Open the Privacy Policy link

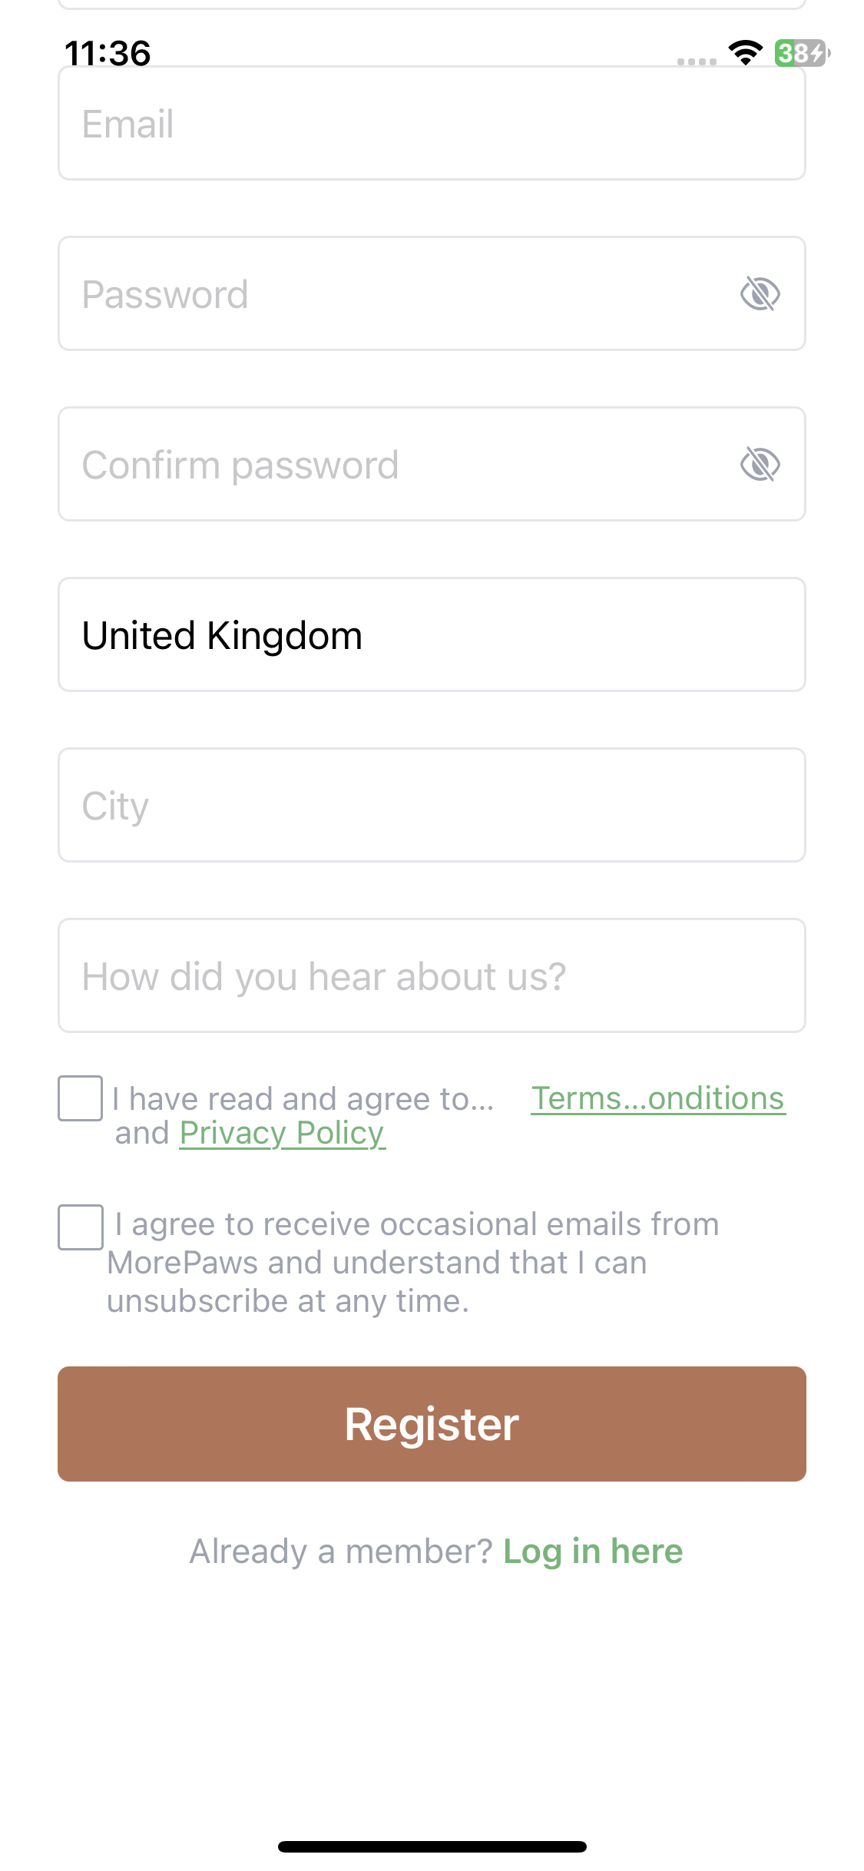(282, 1134)
